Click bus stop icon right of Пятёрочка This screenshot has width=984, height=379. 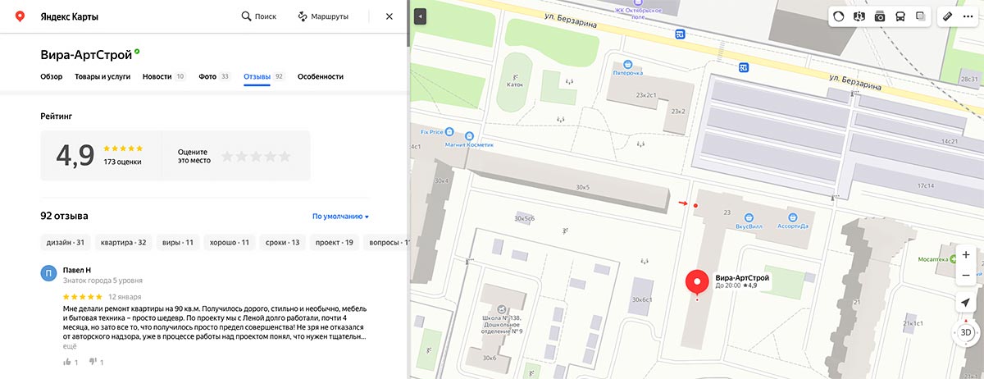point(743,69)
